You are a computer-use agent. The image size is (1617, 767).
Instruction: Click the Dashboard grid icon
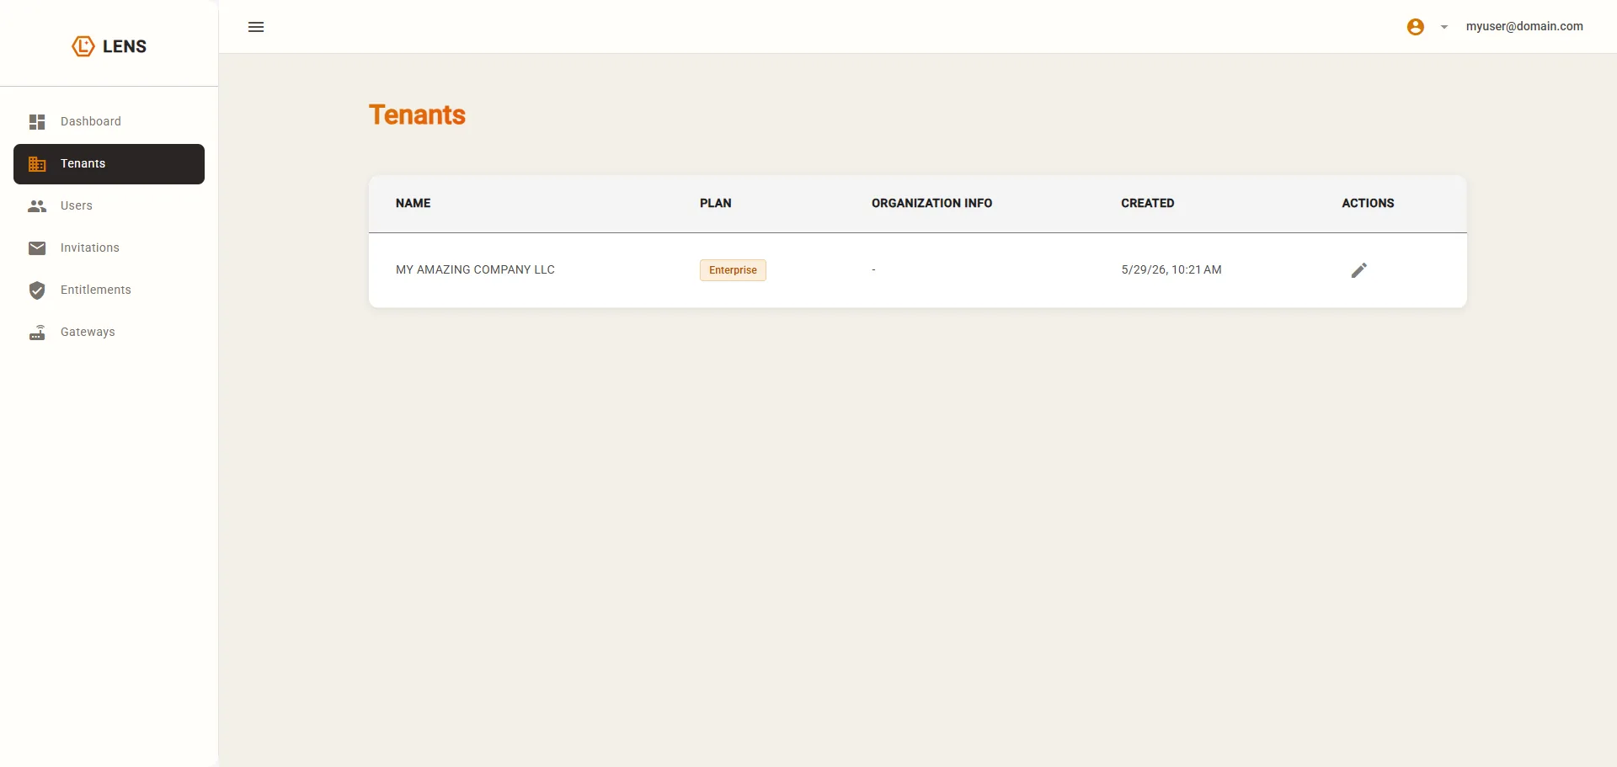coord(37,122)
